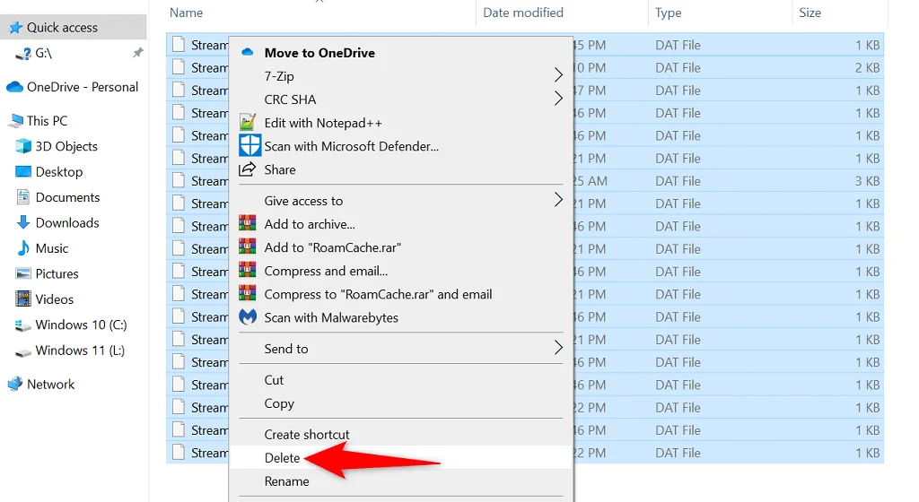Select Create shortcut menu entry
Viewport: 919px width, 502px height.
307,435
